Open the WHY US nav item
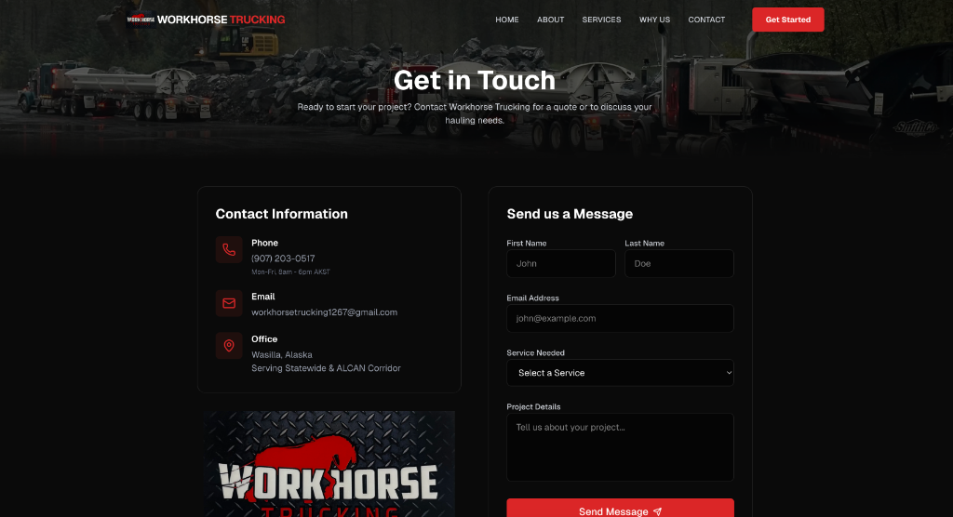The height and width of the screenshot is (517, 953). click(654, 20)
